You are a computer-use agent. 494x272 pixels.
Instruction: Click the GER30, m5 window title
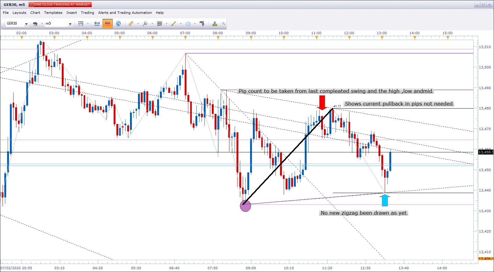14,4
